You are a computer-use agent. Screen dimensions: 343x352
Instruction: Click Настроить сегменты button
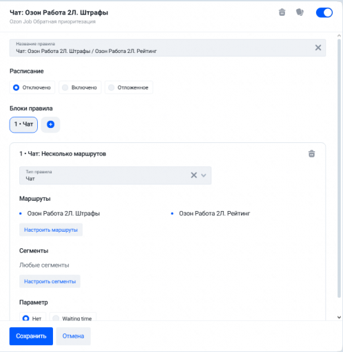tap(50, 281)
